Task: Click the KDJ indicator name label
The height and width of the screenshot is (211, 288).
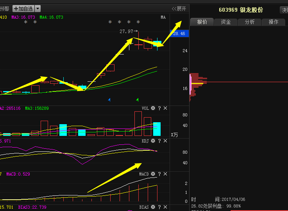Action: coord(145,141)
